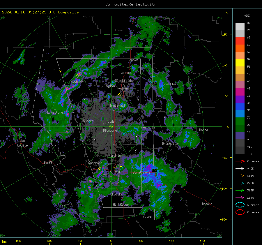Select the Calgary city label

114,171
